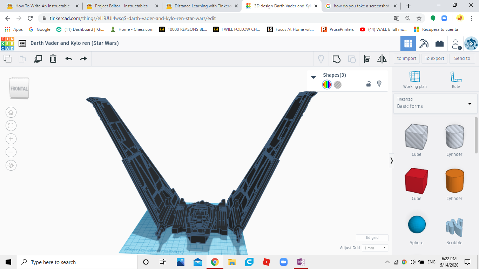Click the Send to button

coord(462,58)
